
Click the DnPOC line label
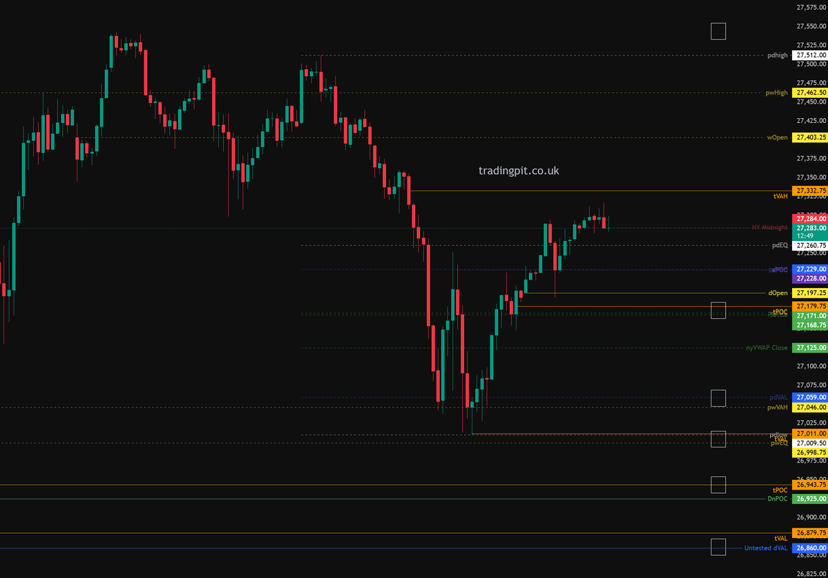point(778,499)
